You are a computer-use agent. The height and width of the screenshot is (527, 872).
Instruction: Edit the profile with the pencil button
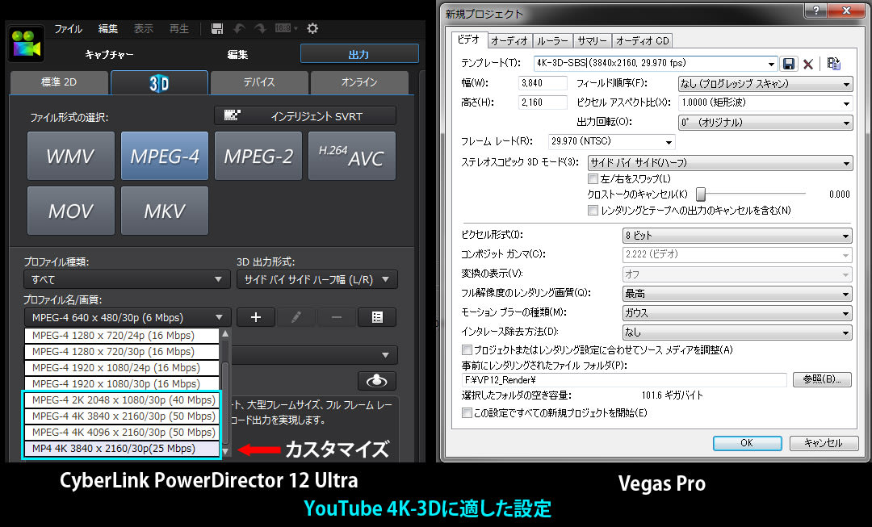296,317
